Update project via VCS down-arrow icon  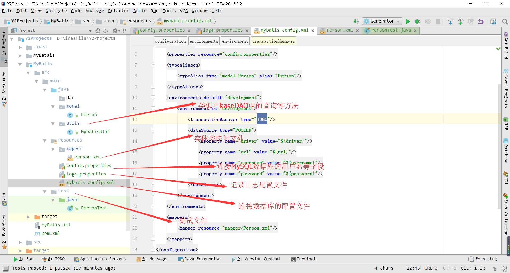pyautogui.click(x=450, y=21)
